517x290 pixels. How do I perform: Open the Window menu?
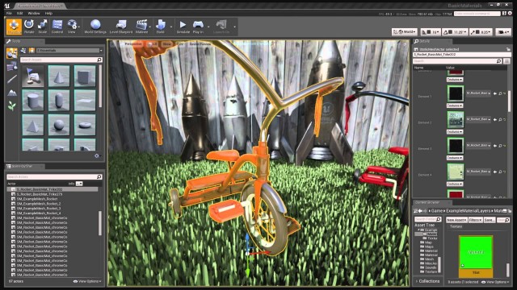click(x=34, y=14)
